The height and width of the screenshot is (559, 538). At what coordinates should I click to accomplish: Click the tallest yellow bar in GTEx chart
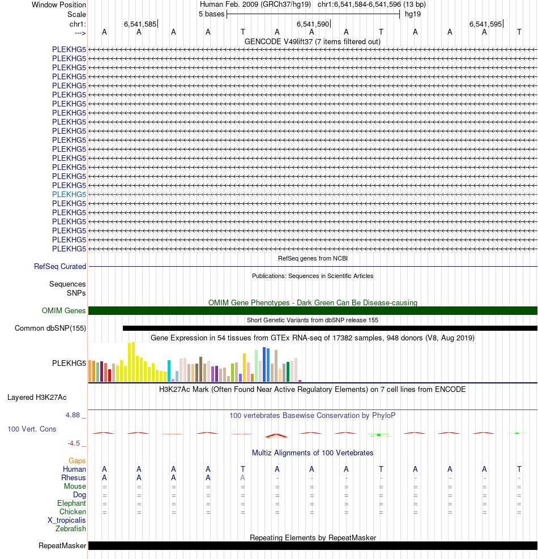click(133, 362)
